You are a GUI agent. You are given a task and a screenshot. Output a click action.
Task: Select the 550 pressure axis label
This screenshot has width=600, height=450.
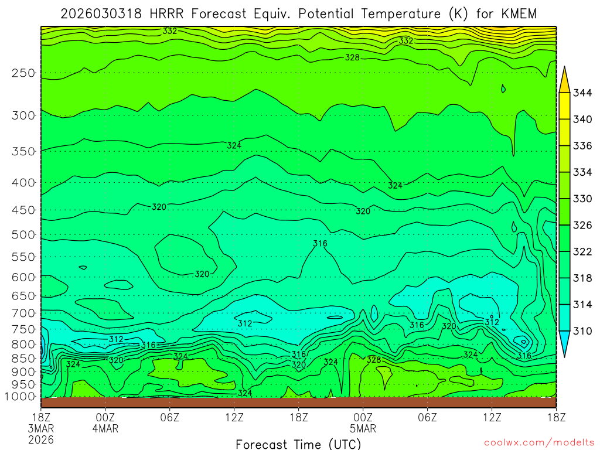point(23,257)
